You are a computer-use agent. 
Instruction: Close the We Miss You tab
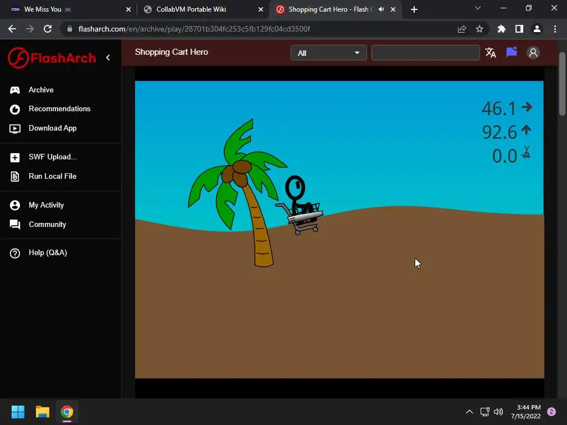[128, 9]
